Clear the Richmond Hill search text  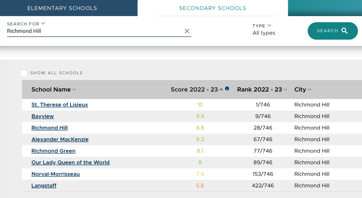tap(187, 31)
